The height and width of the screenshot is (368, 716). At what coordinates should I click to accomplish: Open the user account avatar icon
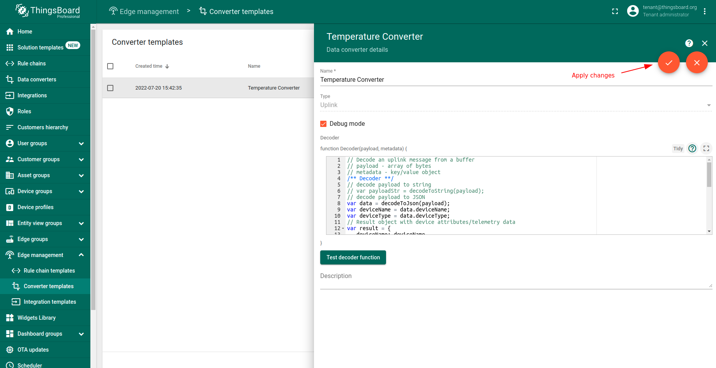[633, 11]
